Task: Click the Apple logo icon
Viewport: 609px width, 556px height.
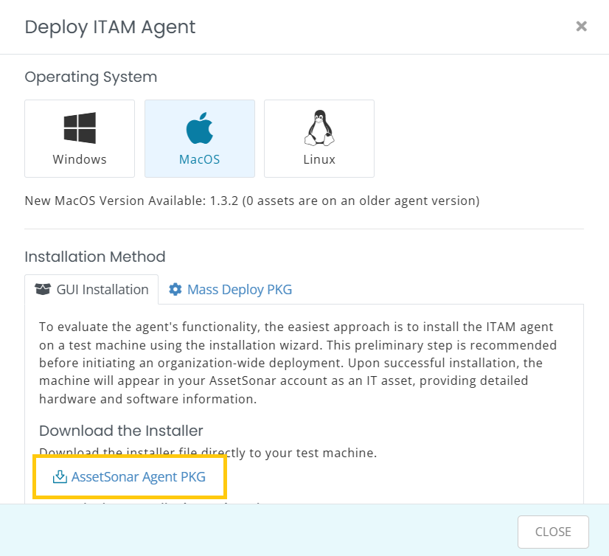Action: click(x=200, y=128)
